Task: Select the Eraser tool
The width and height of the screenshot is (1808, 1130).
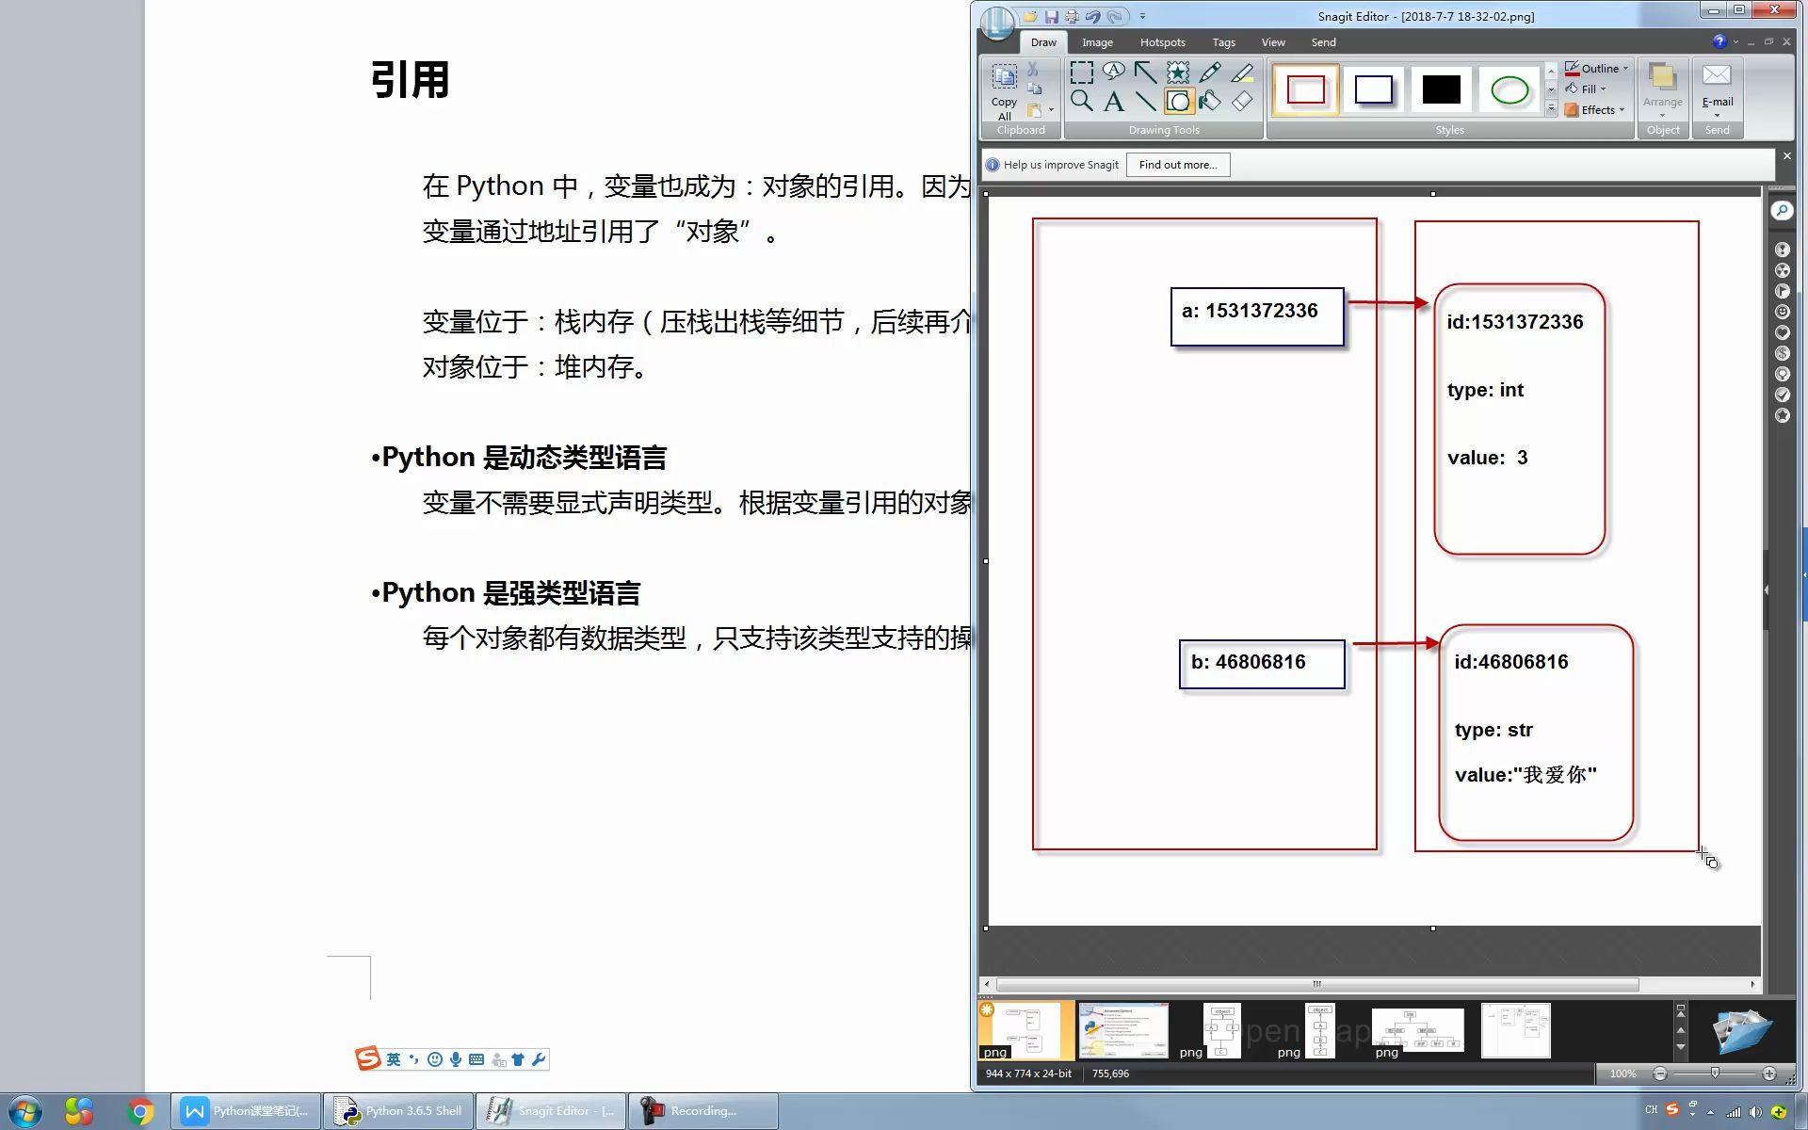Action: [1242, 102]
